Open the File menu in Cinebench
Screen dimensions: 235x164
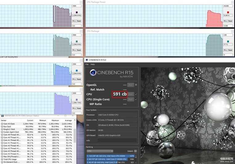(87, 64)
